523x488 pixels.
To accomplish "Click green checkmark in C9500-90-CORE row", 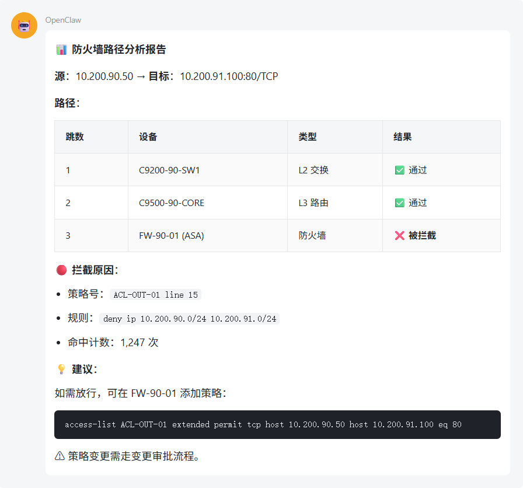I will coord(399,203).
